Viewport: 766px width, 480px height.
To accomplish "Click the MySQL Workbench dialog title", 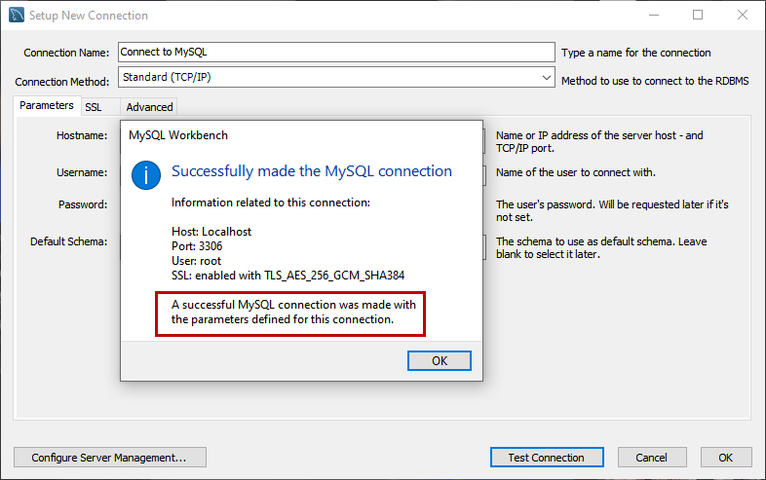I will coord(178,135).
